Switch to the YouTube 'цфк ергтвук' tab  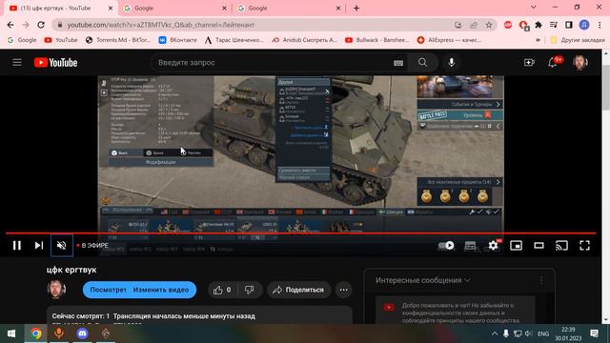55,8
